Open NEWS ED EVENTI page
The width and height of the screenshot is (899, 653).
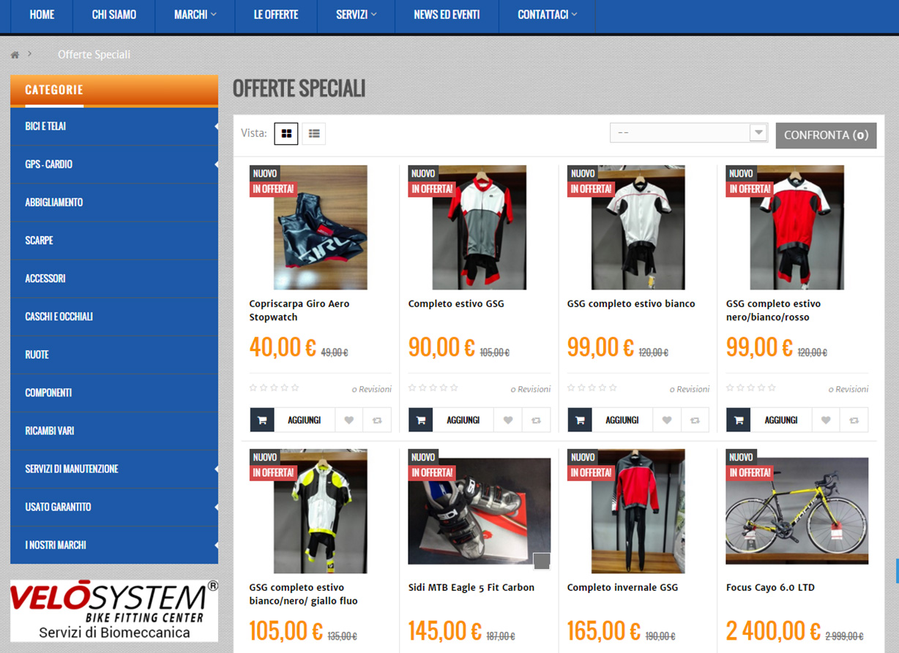coord(447,15)
